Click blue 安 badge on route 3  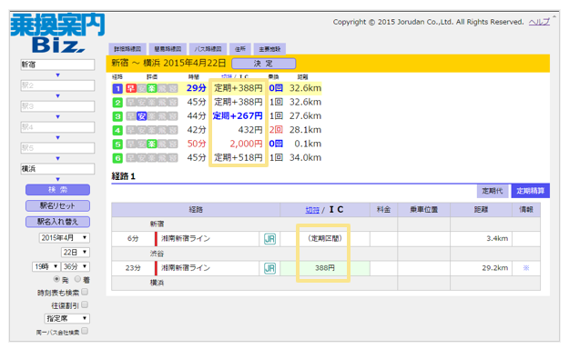[x=141, y=116]
